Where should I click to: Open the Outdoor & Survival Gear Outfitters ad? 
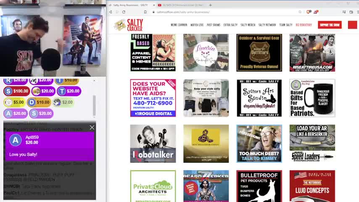pos(259,53)
